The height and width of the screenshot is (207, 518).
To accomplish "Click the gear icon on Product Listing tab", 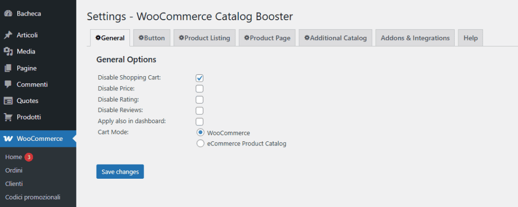I will [x=182, y=38].
